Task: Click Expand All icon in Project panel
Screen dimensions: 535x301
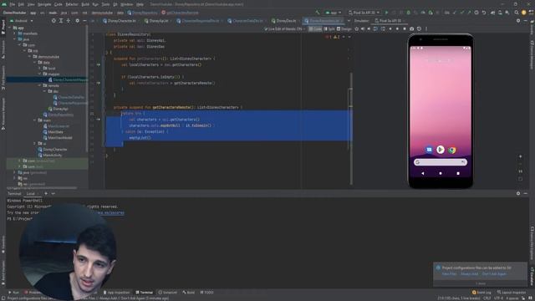Action: tap(61, 21)
